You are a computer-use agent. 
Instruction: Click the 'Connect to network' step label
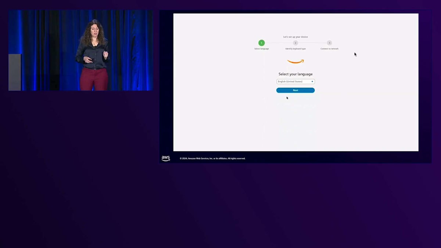click(329, 49)
